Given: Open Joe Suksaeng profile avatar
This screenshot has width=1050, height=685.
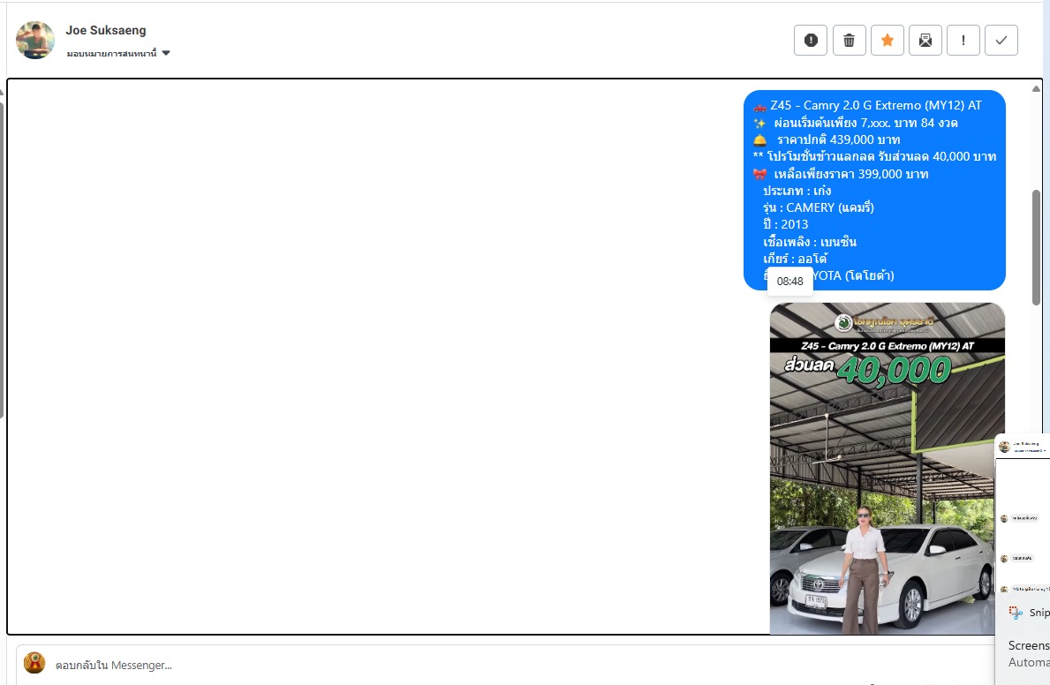Looking at the screenshot, I should click(34, 41).
